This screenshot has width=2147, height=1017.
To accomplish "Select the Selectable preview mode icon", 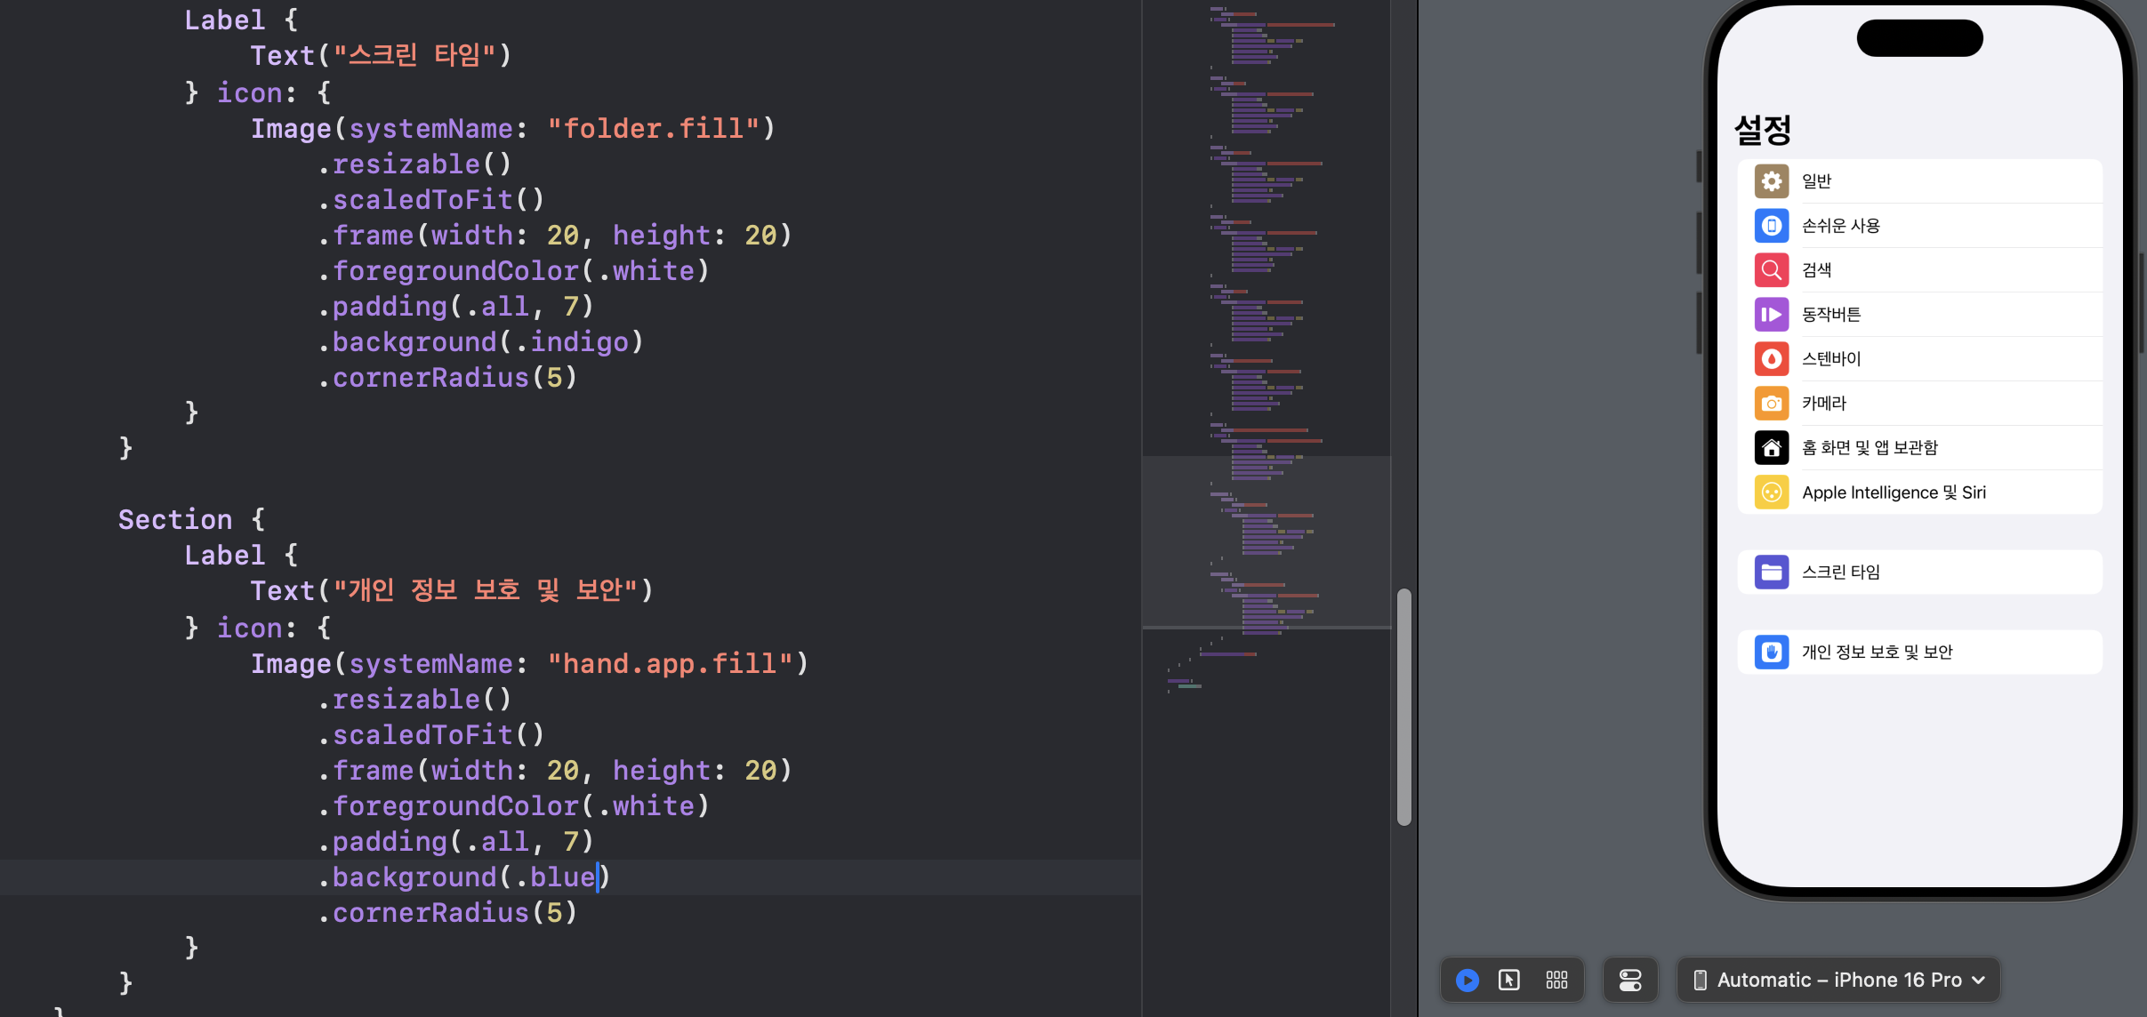I will [1509, 980].
